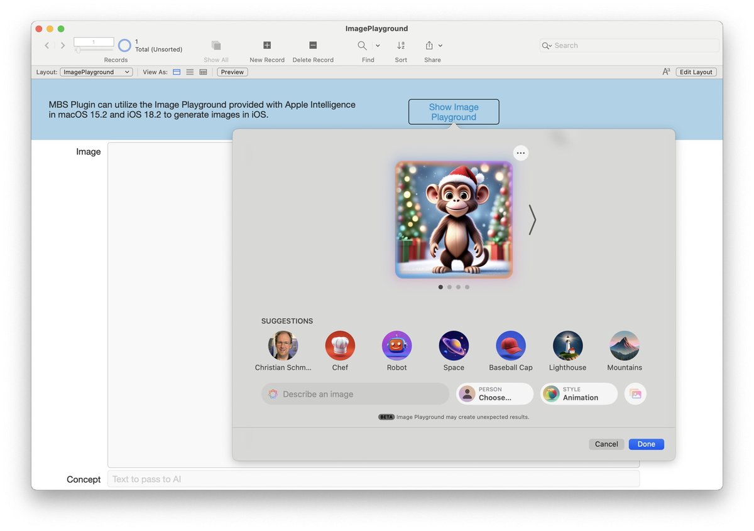
Task: Click the Show Image Playground button
Action: [454, 111]
